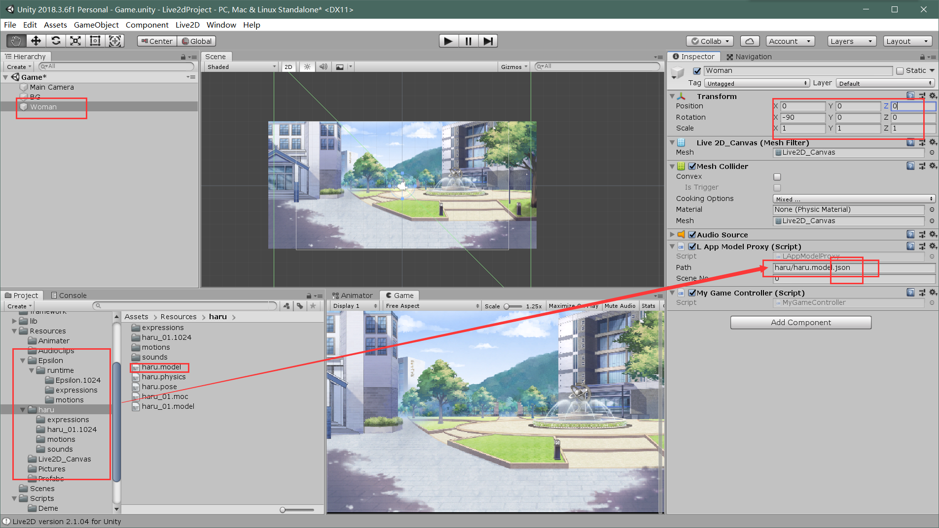Disable My Game Controller script
The height and width of the screenshot is (528, 939).
point(692,293)
